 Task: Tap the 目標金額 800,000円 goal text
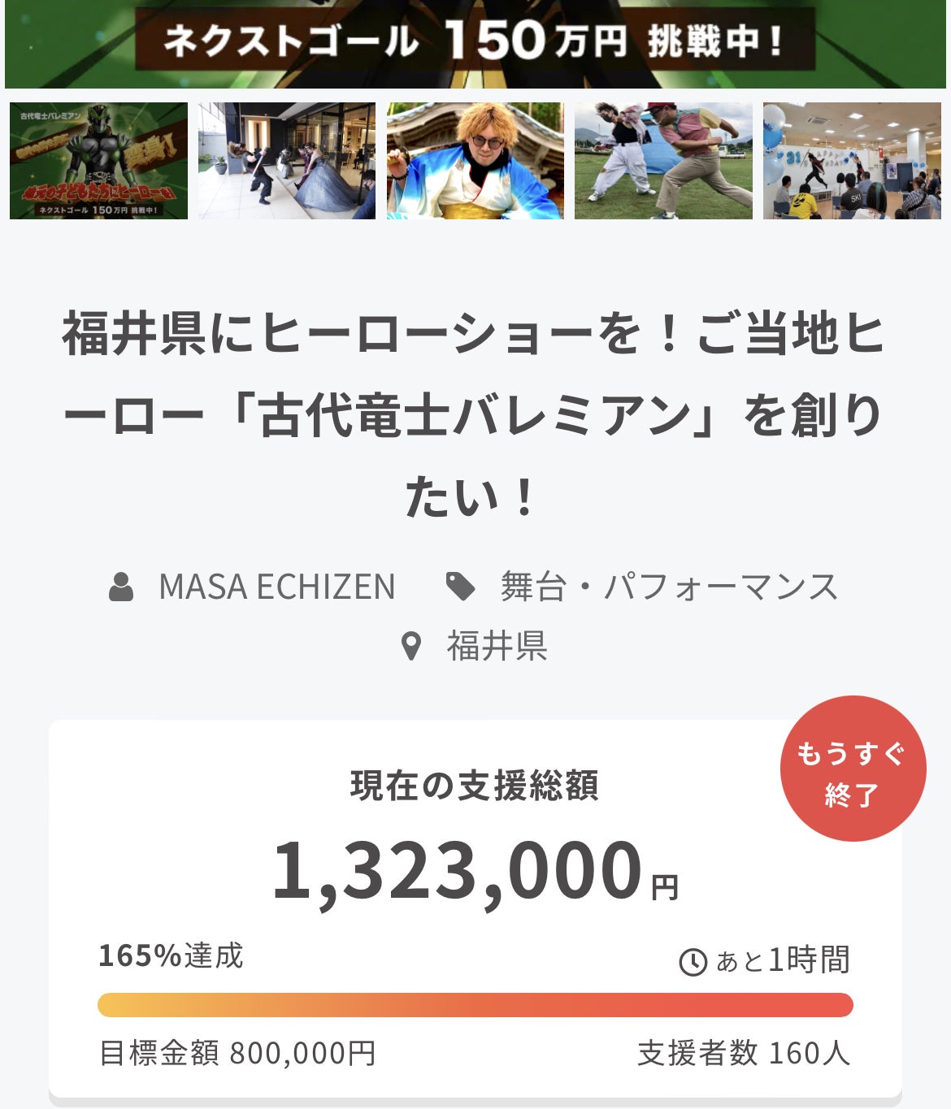click(237, 1054)
